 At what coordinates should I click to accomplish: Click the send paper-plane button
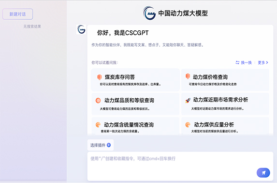(x=263, y=172)
